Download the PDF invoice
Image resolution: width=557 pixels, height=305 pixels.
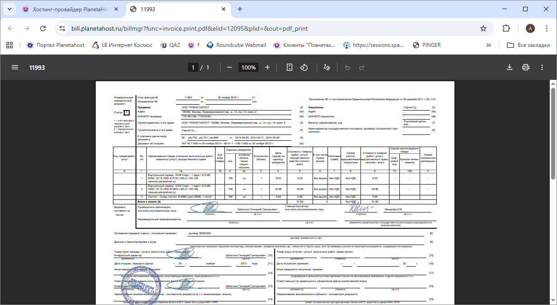tap(510, 67)
